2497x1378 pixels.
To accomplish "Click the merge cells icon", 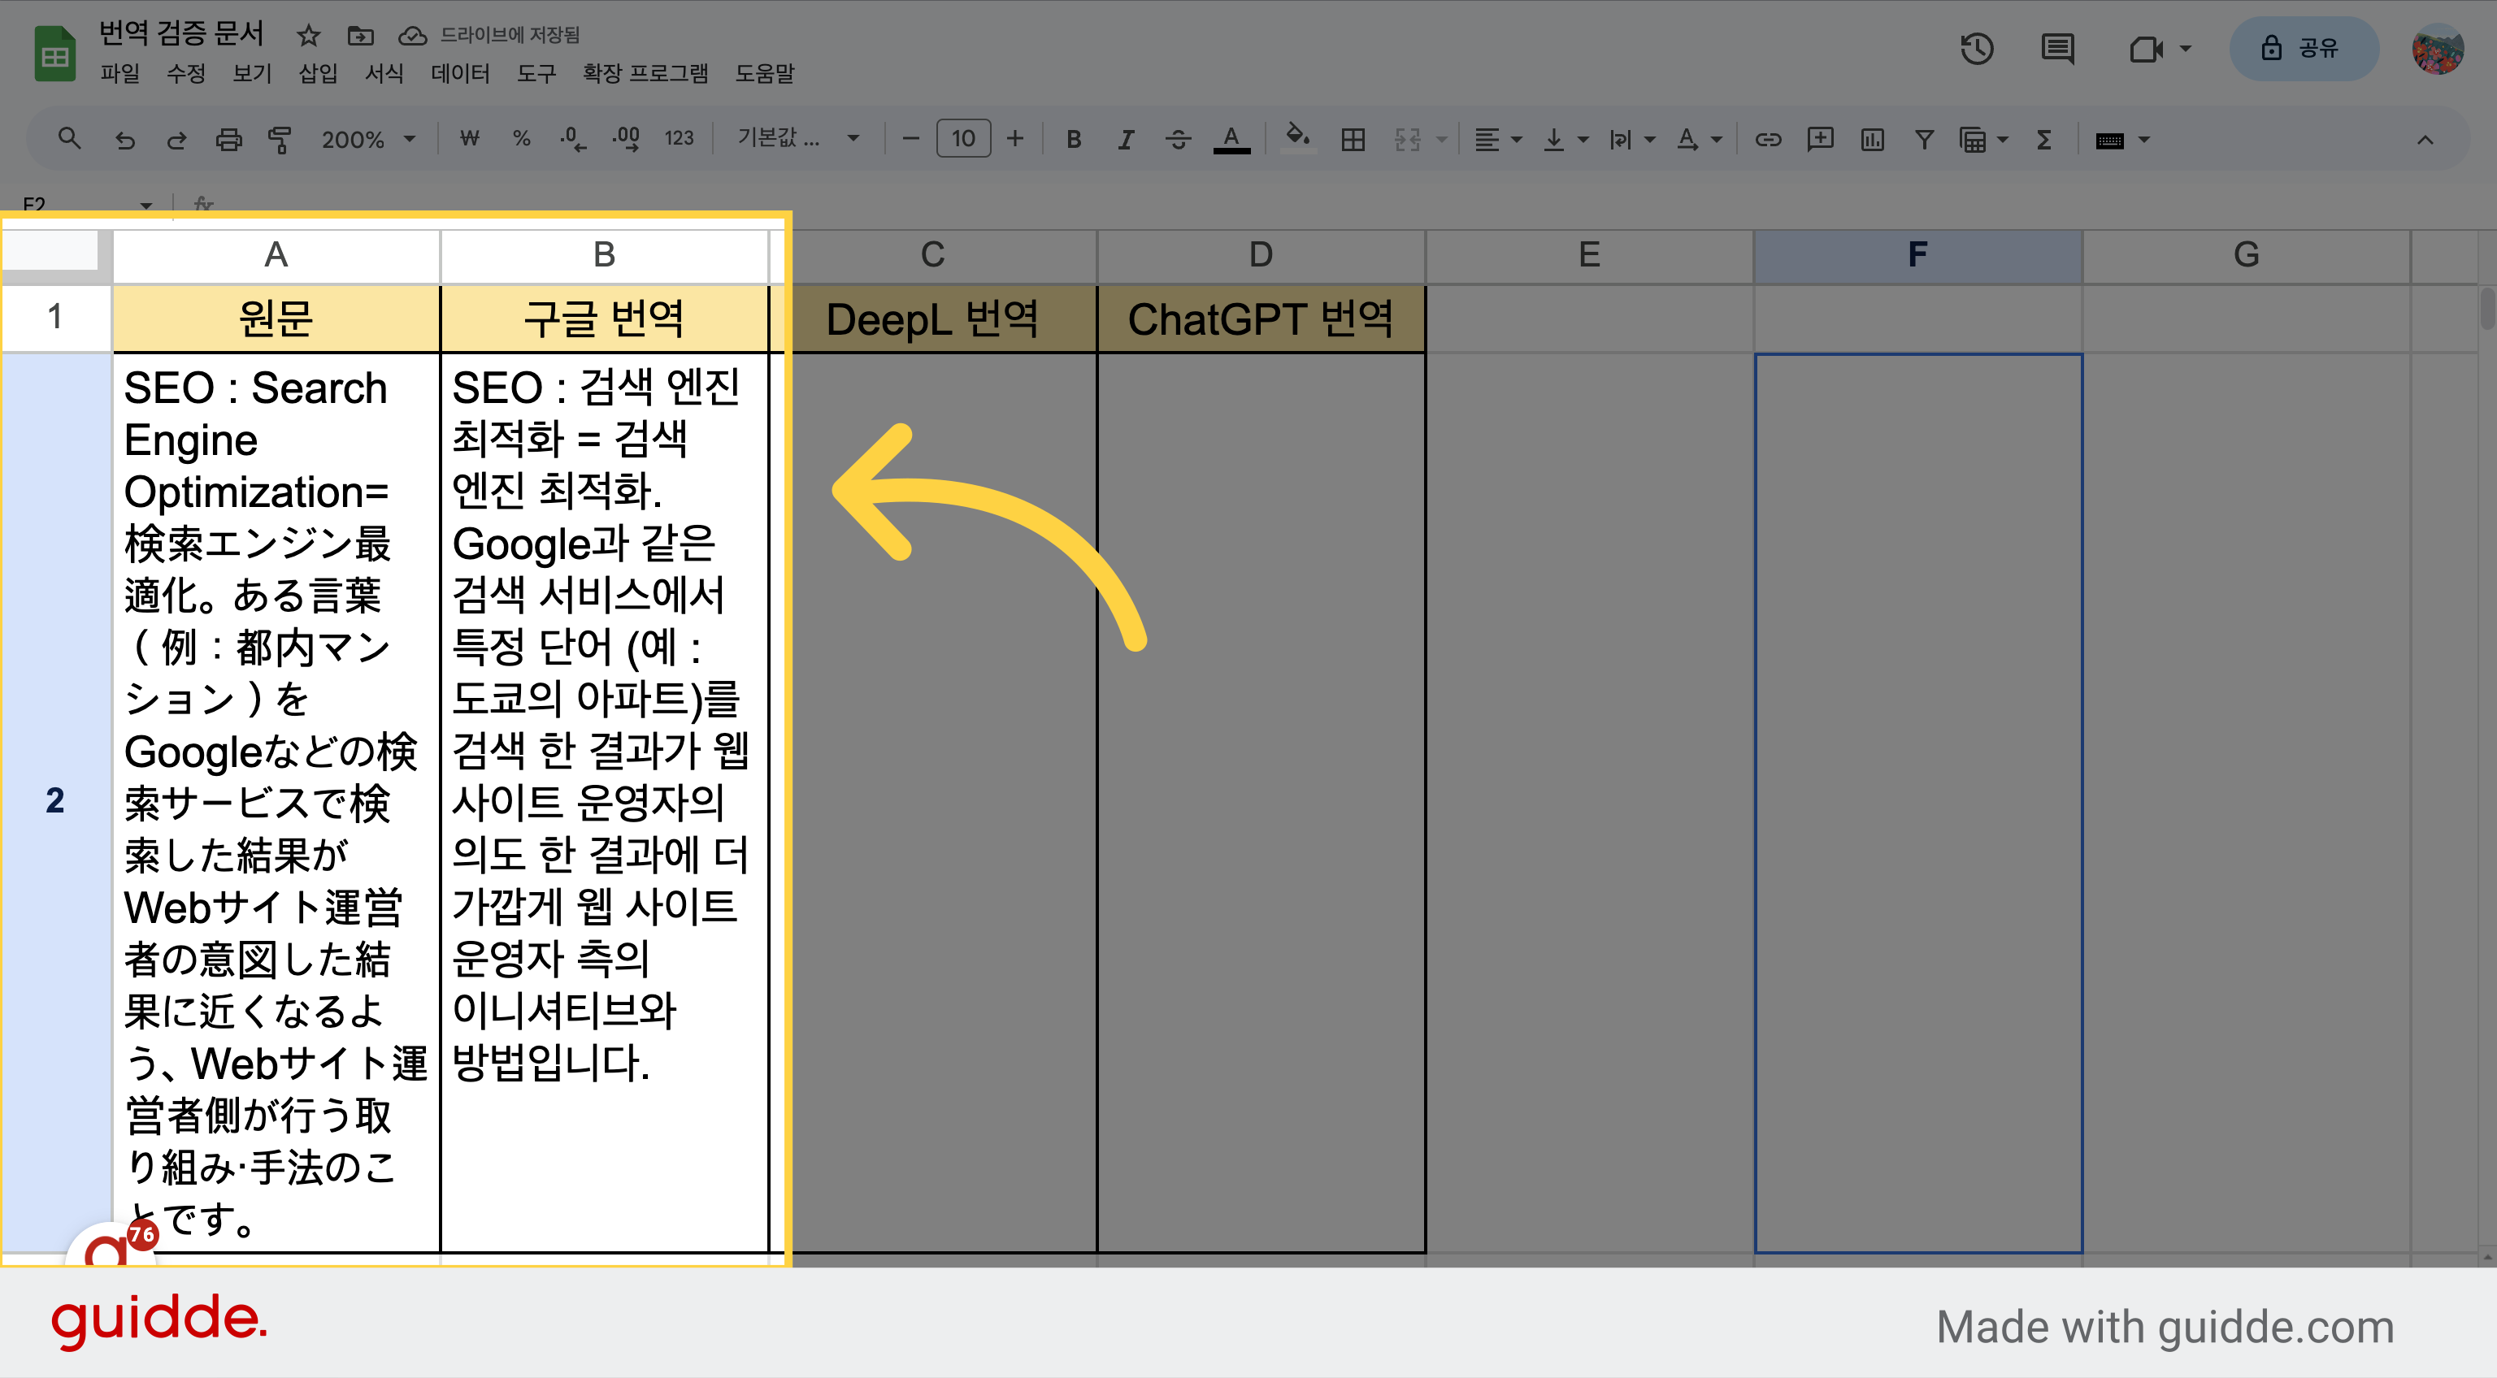I will 1408,140.
